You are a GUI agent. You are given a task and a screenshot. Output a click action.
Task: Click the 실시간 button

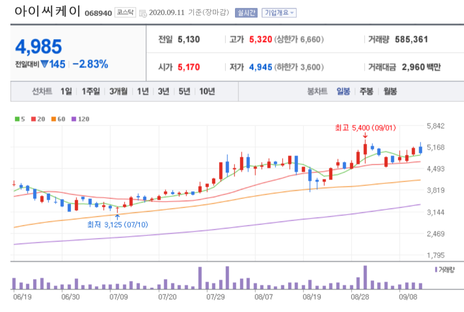pyautogui.click(x=246, y=13)
